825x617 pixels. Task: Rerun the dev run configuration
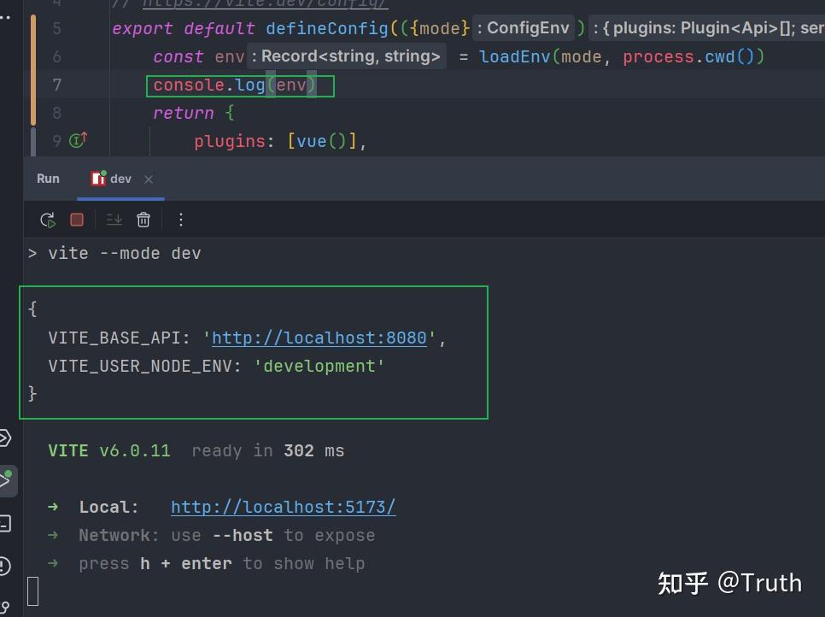(48, 220)
